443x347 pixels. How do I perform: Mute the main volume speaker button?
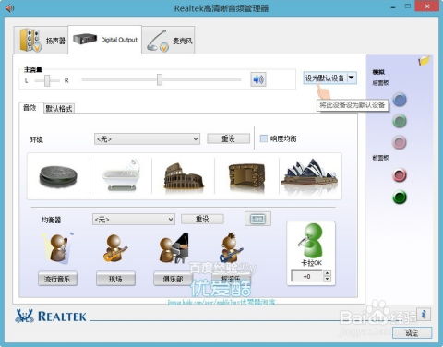point(258,79)
